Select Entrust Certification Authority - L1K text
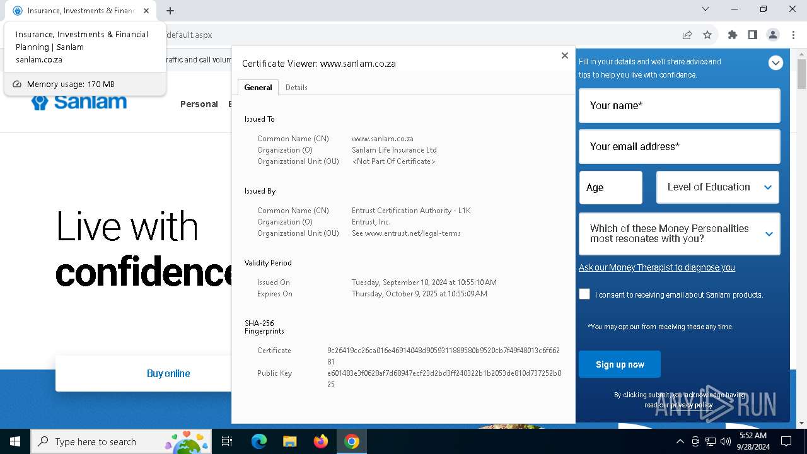 click(411, 211)
